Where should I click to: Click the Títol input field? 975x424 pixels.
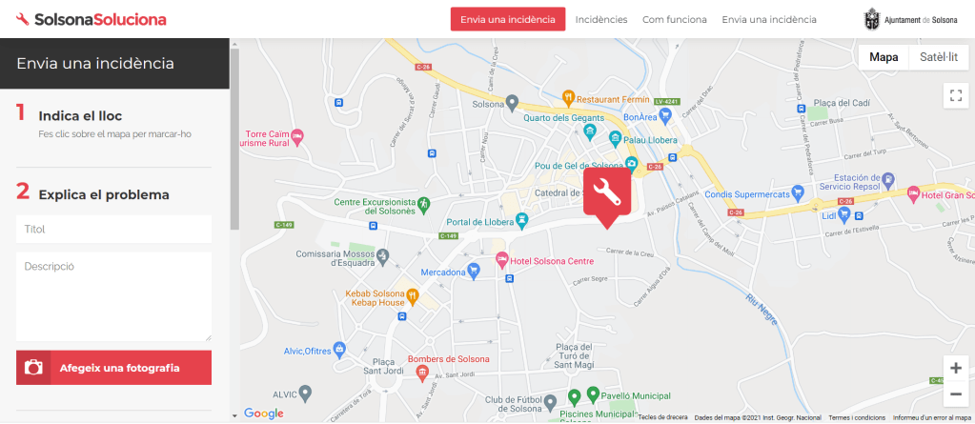point(113,230)
